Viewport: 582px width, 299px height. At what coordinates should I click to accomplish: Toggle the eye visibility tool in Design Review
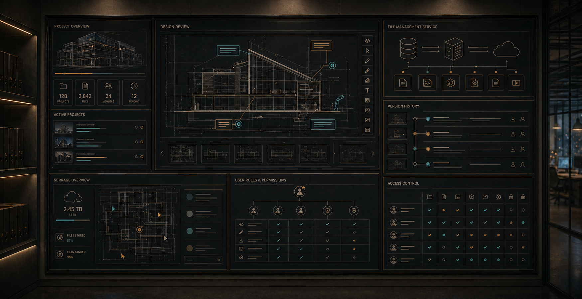click(x=367, y=41)
